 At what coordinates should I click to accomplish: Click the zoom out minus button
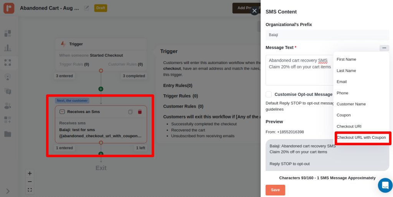[x=30, y=181]
